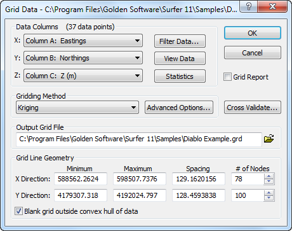
Task: Click the 'Y Direction:' row label
Action: click(33, 195)
